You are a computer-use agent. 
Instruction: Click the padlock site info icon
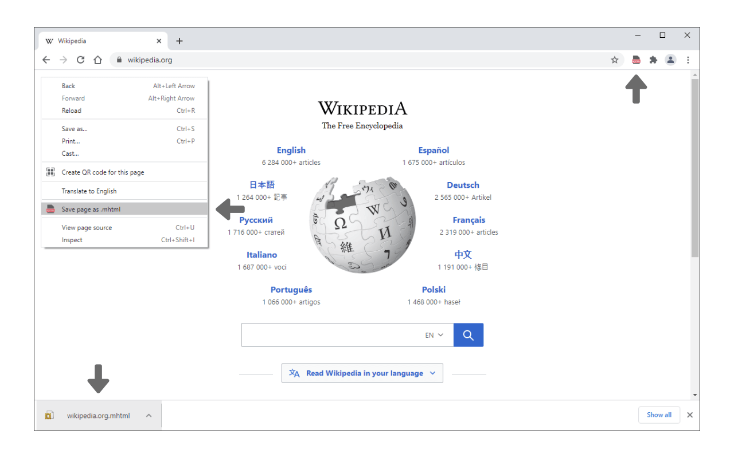(x=119, y=60)
